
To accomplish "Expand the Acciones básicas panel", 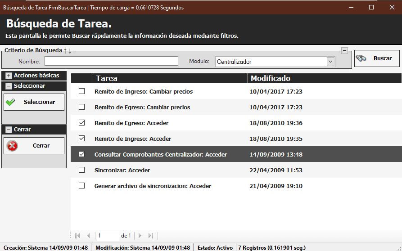I will [9, 76].
